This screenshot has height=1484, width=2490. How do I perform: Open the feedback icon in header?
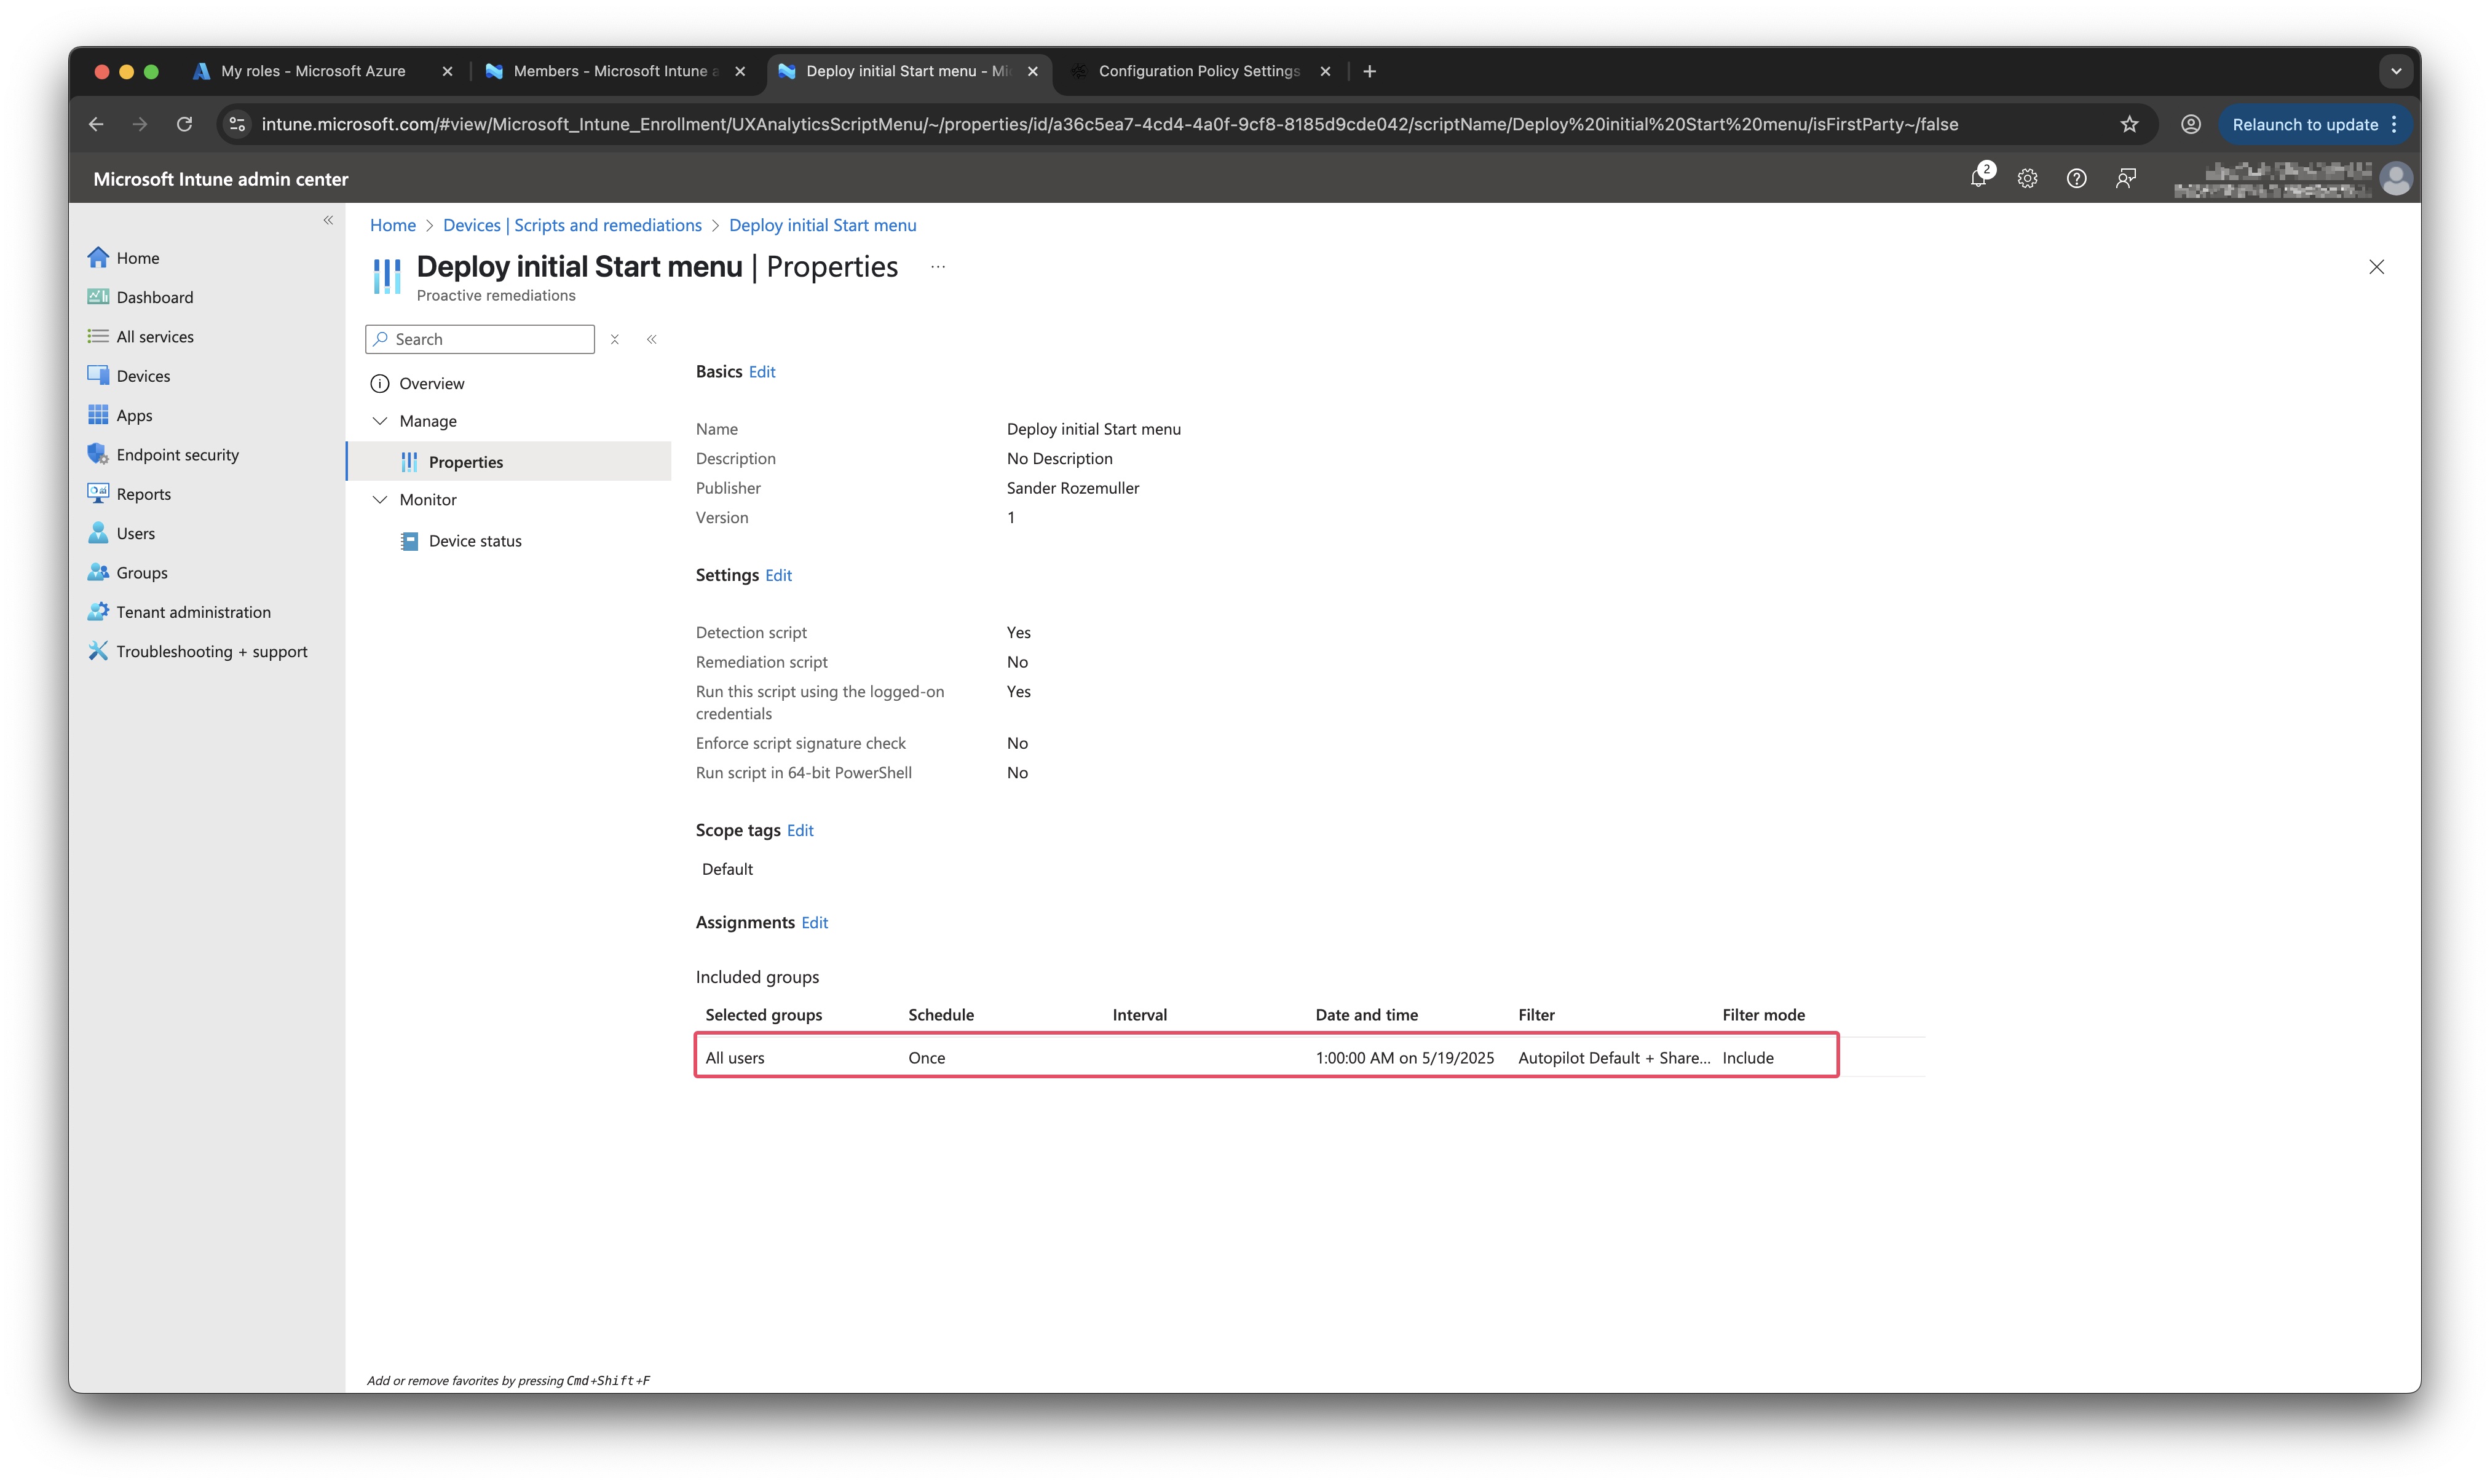pos(2125,179)
